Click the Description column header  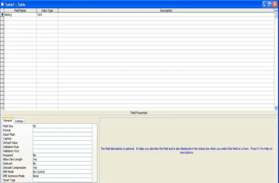(166, 11)
